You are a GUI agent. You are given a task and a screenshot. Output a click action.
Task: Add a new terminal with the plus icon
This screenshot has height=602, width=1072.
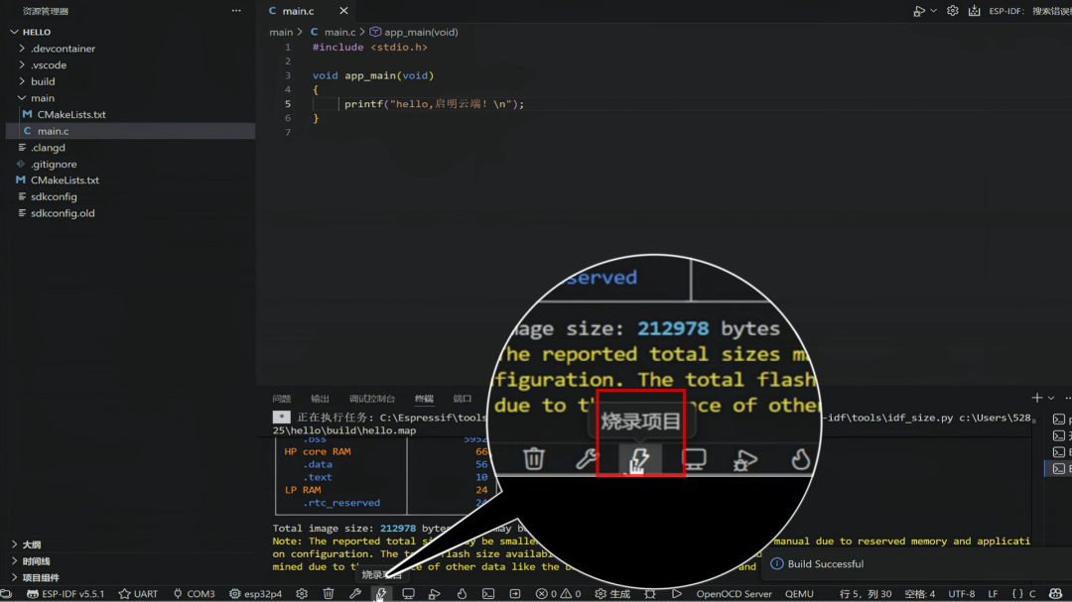coord(1037,398)
